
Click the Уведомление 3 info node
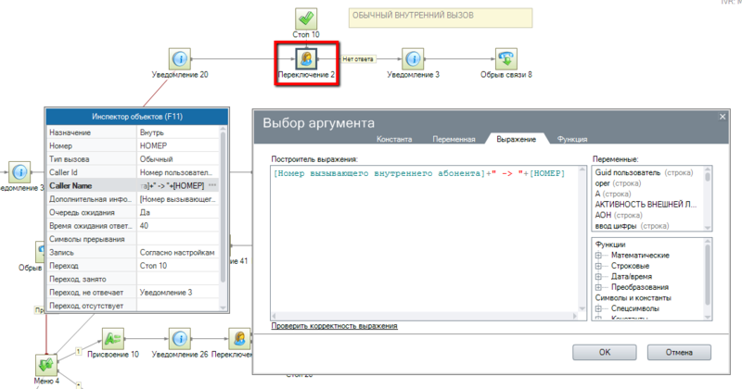click(413, 59)
